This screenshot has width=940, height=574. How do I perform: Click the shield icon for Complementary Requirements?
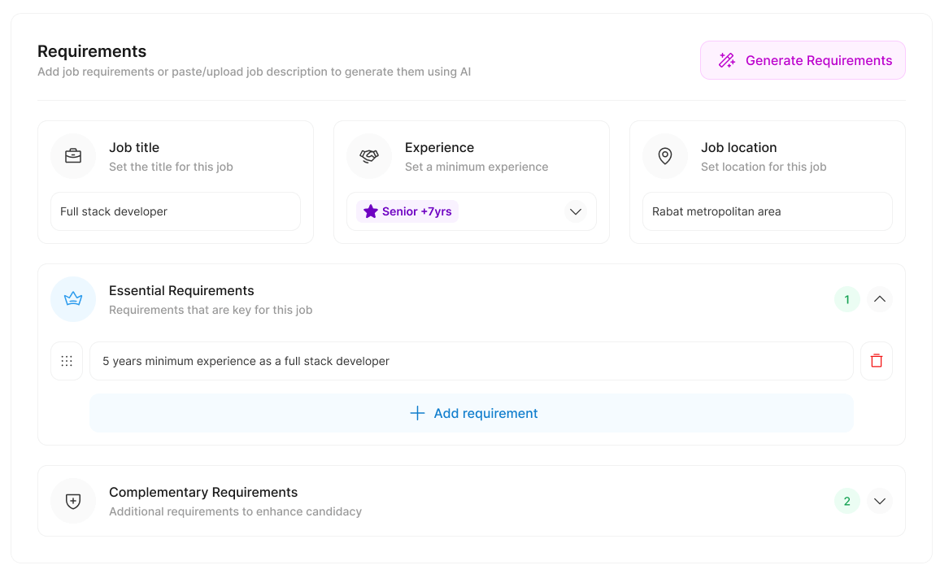73,501
